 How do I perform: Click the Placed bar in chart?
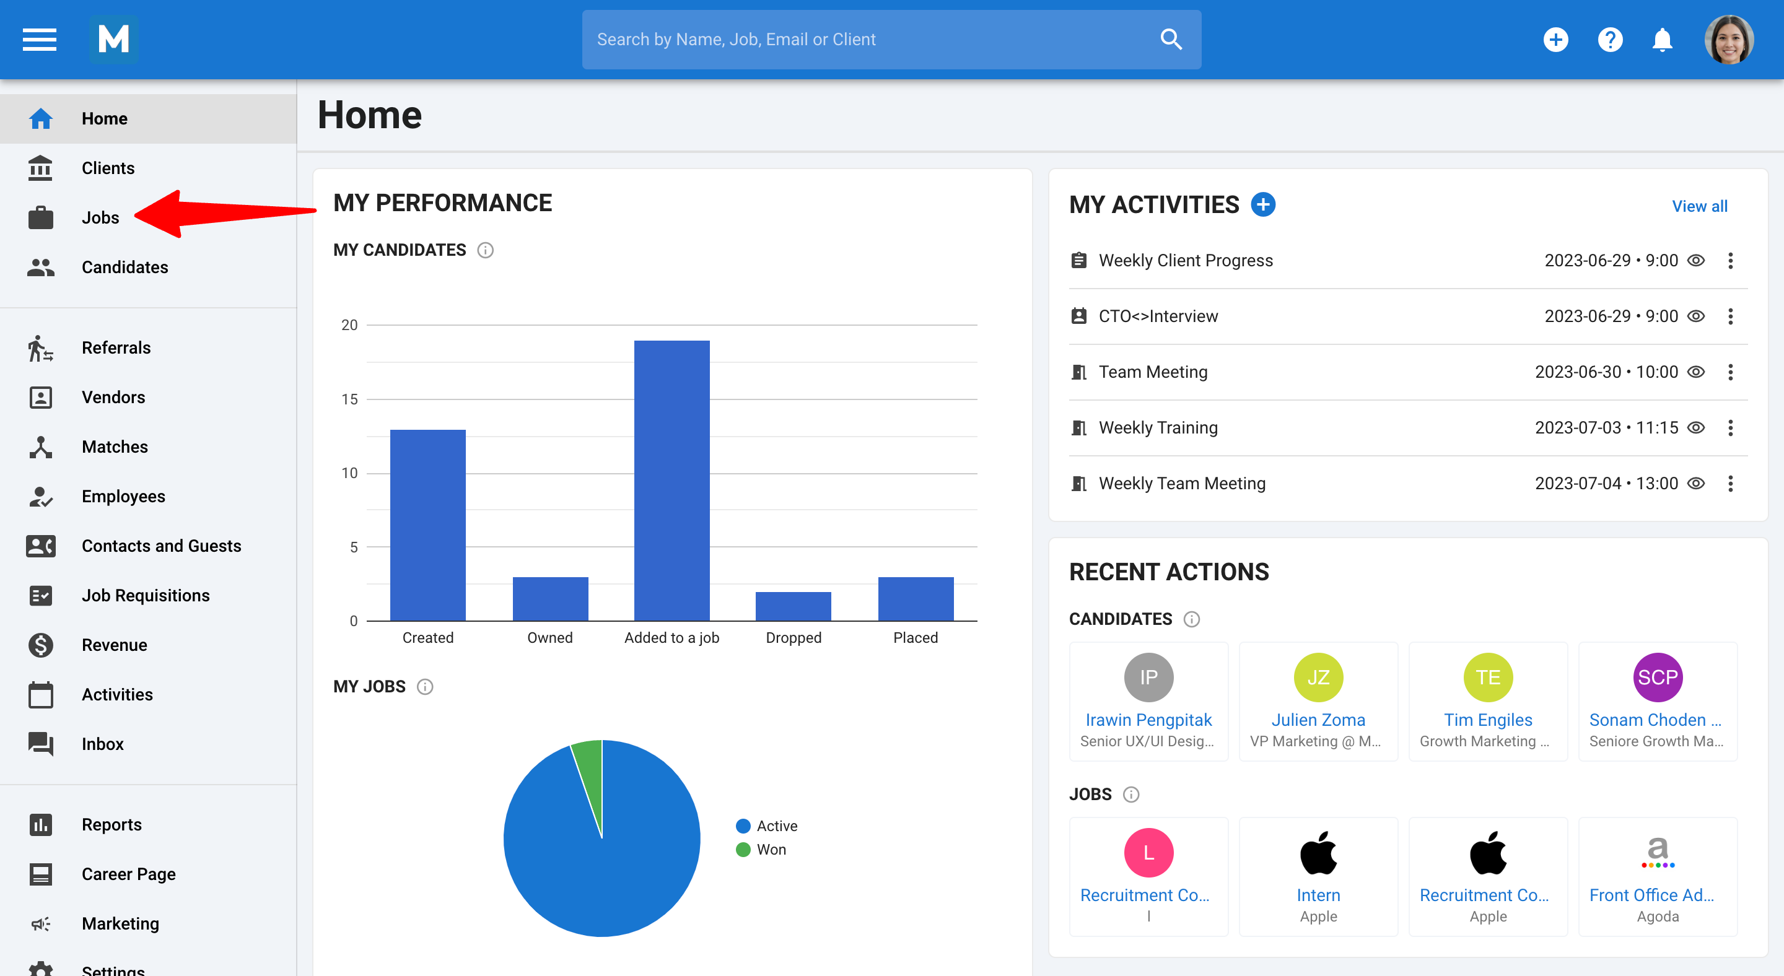tap(916, 599)
